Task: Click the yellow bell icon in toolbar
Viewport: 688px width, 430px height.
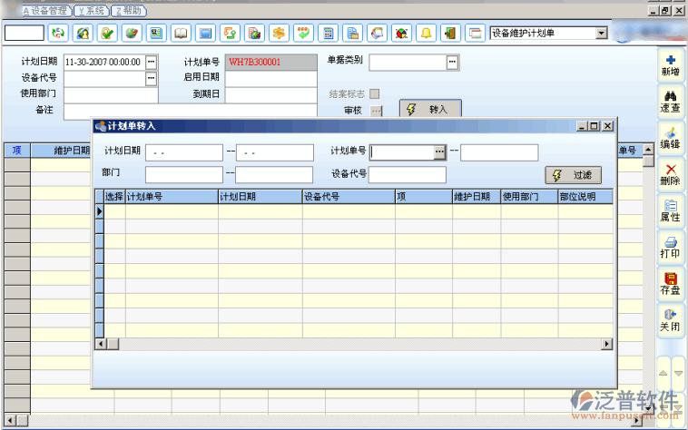Action: click(425, 34)
